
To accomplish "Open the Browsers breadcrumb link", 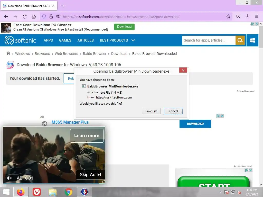I will (42, 54).
